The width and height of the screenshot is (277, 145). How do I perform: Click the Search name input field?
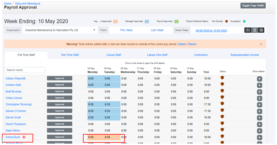pyautogui.click(x=25, y=70)
